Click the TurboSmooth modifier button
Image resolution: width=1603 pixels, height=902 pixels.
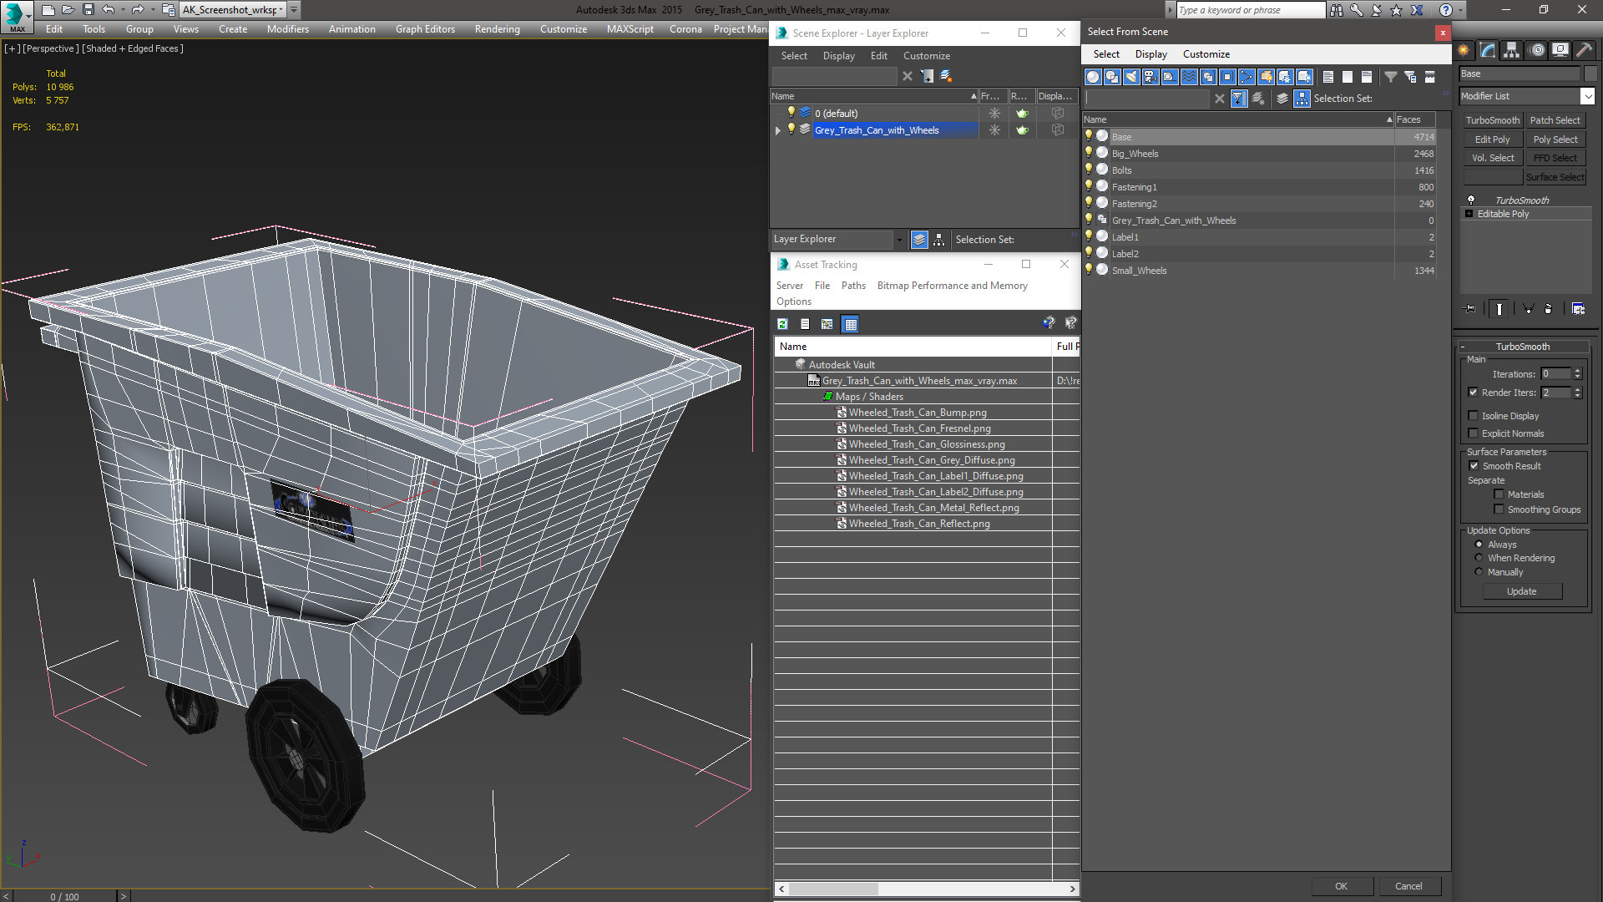[1492, 120]
